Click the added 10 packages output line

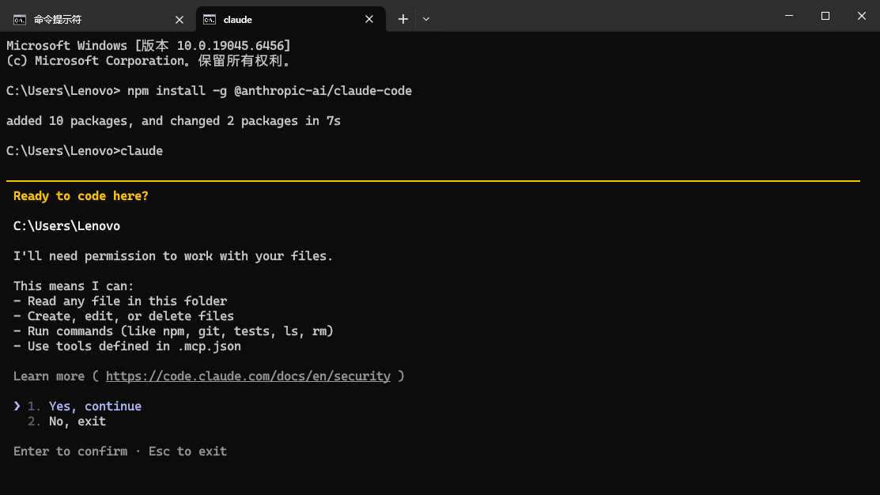[173, 121]
